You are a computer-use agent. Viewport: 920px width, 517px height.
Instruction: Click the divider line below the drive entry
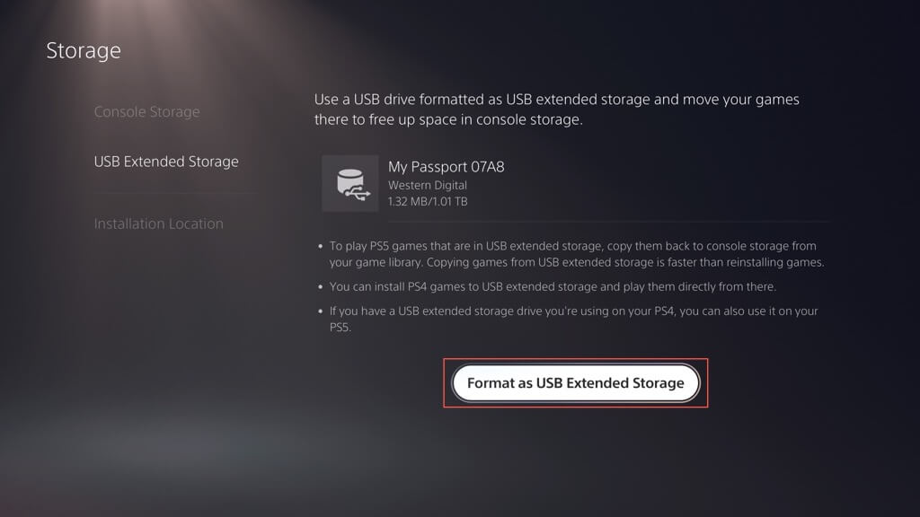click(x=575, y=222)
